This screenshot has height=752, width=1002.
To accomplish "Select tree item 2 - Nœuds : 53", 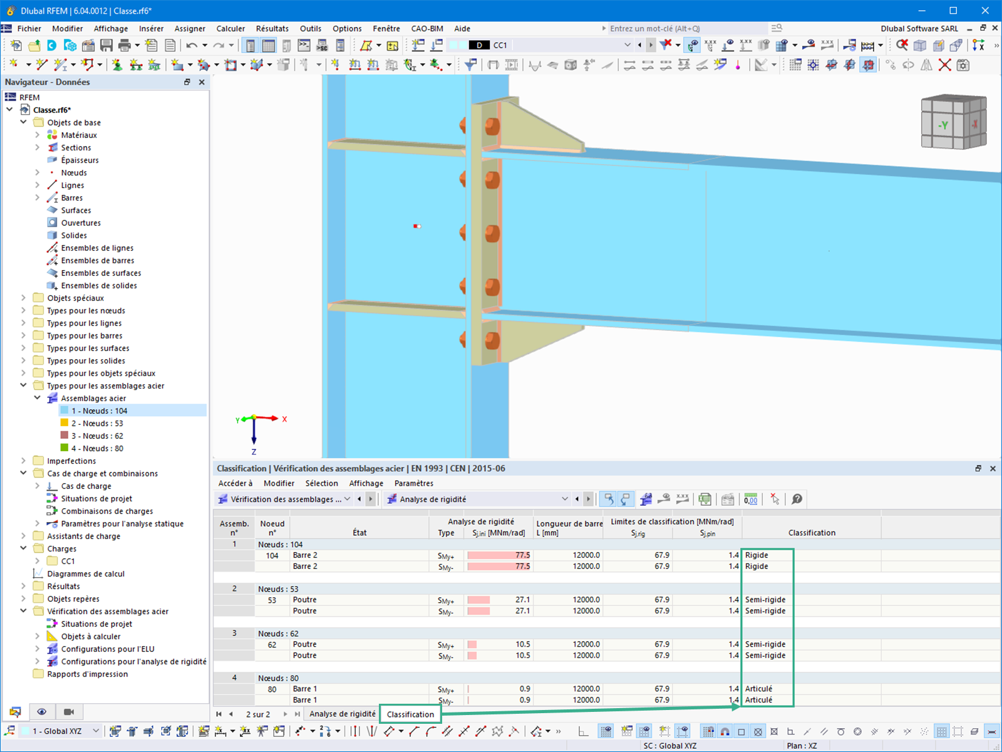I will [x=97, y=423].
